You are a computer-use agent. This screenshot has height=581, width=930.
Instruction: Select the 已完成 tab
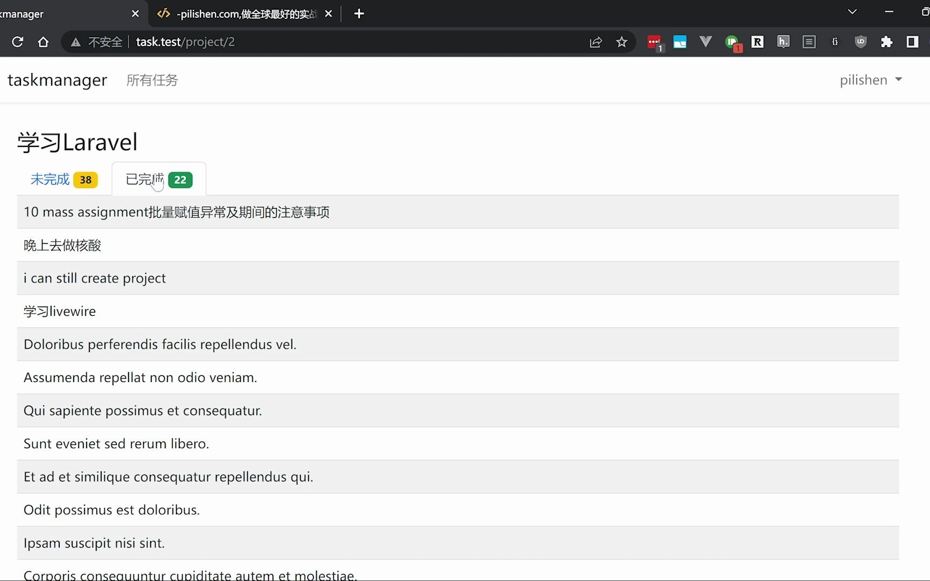159,179
